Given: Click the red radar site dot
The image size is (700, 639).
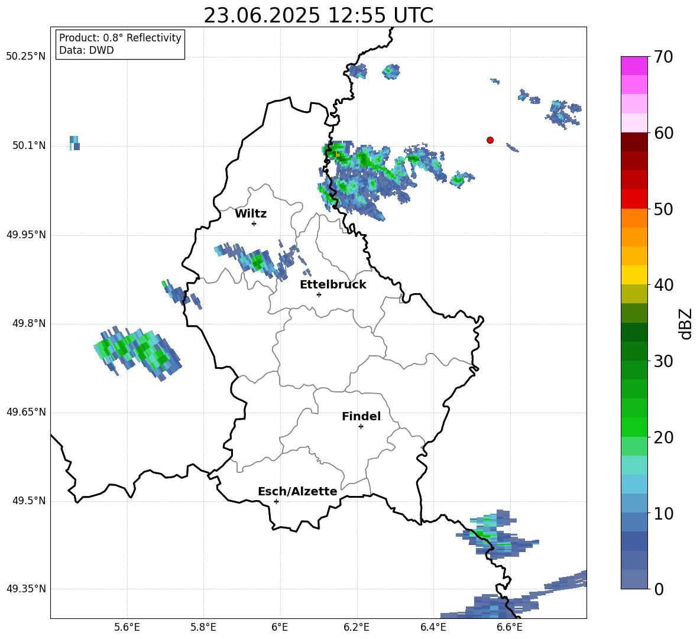Looking at the screenshot, I should click(x=490, y=140).
